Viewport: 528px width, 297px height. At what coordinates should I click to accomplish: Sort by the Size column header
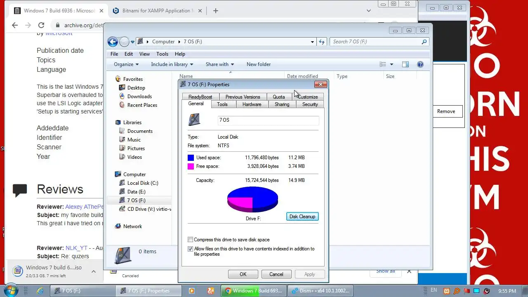point(390,76)
